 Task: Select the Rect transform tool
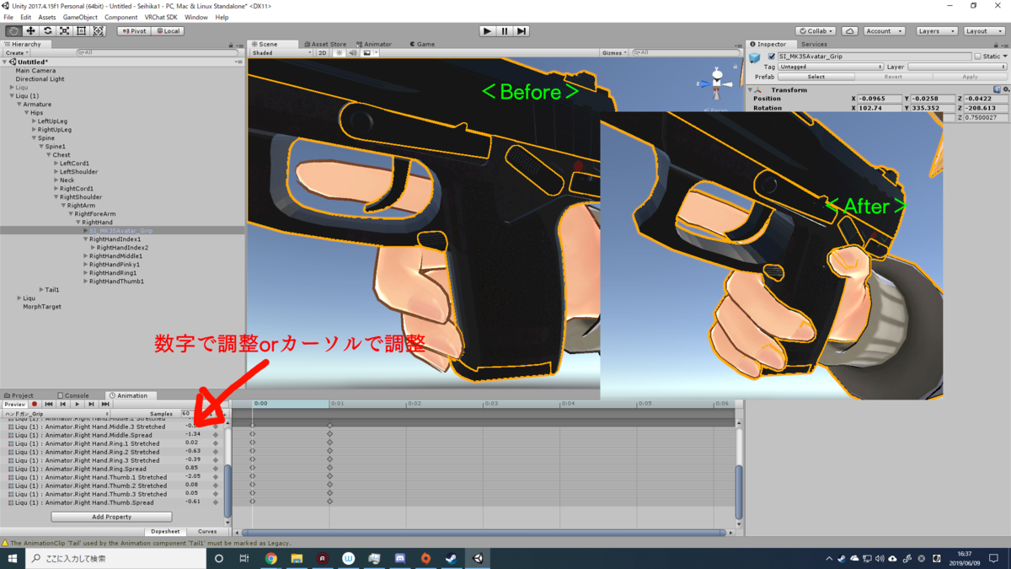(x=81, y=31)
